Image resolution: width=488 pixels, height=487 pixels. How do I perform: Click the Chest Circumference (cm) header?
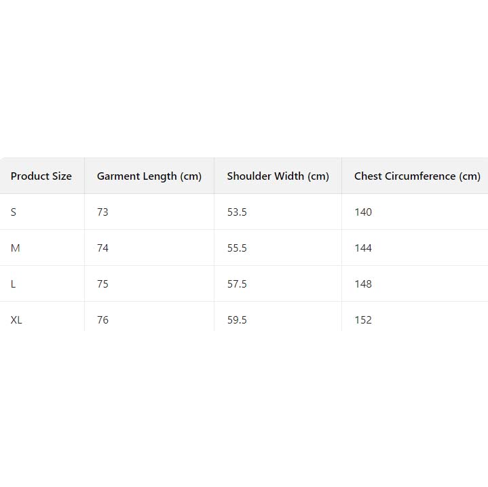tap(417, 176)
